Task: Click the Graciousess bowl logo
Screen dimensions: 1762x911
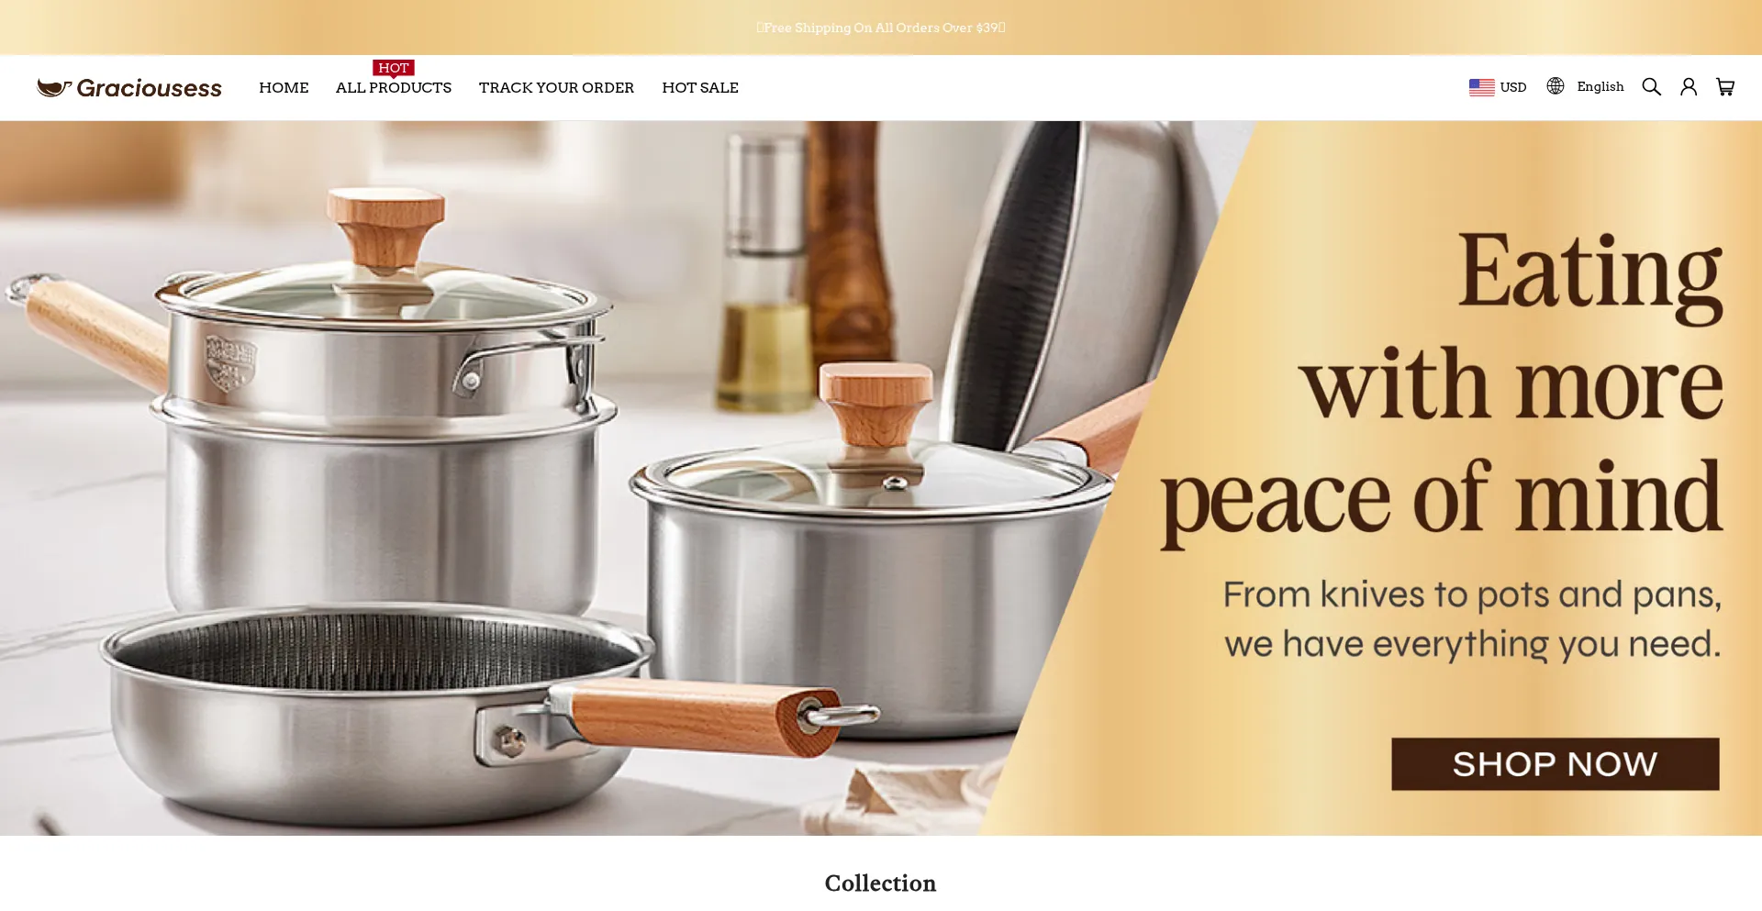Action: tap(54, 88)
